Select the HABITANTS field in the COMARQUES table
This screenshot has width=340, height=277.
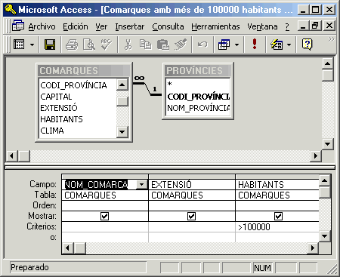[61, 119]
